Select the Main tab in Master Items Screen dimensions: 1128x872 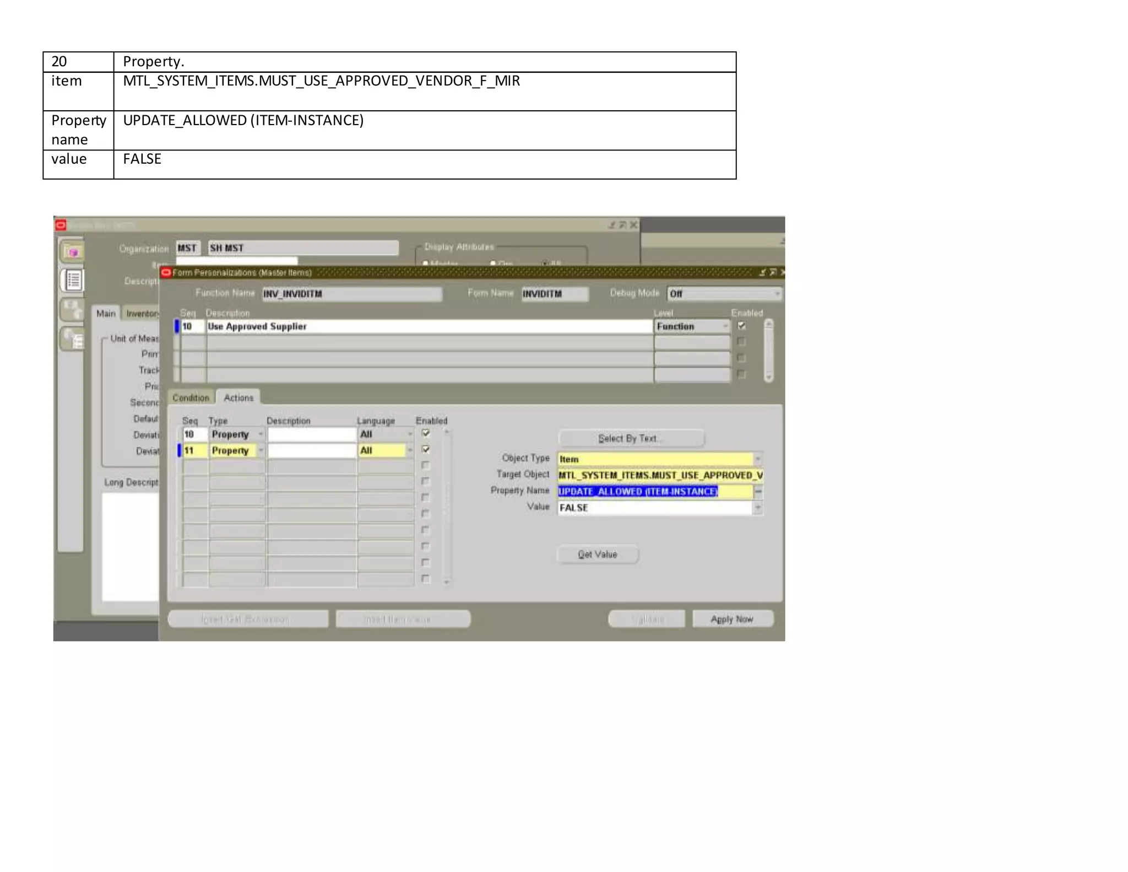(x=106, y=314)
